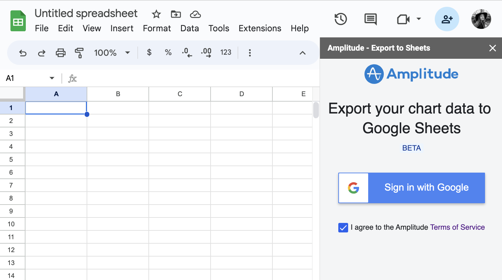Open the Terms of Service link
502x280 pixels.
(457, 227)
